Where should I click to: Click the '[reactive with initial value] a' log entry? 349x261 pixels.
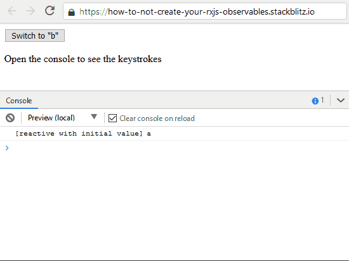[83, 134]
